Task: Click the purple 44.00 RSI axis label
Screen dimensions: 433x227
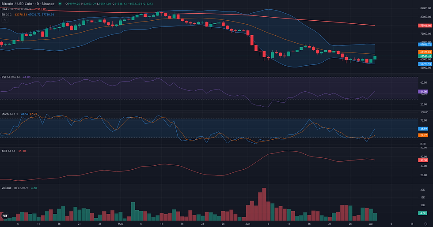Action: pos(423,92)
